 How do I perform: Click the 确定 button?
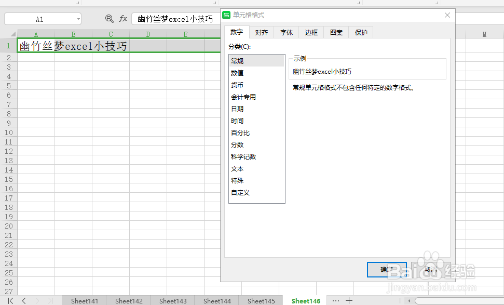click(x=386, y=270)
